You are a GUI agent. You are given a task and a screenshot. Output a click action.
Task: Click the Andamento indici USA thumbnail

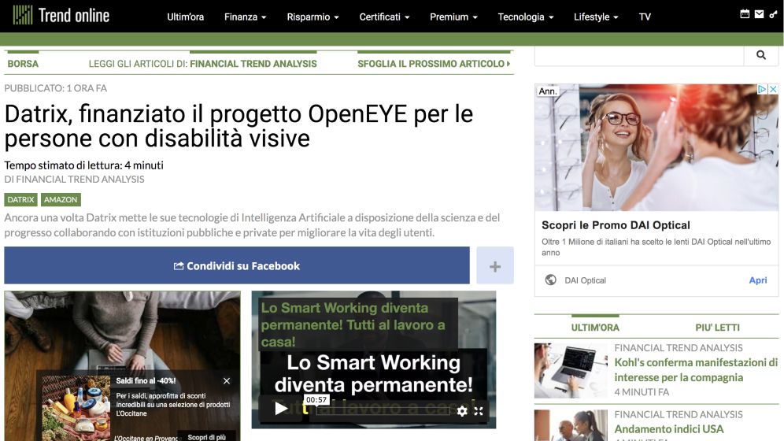coord(571,425)
